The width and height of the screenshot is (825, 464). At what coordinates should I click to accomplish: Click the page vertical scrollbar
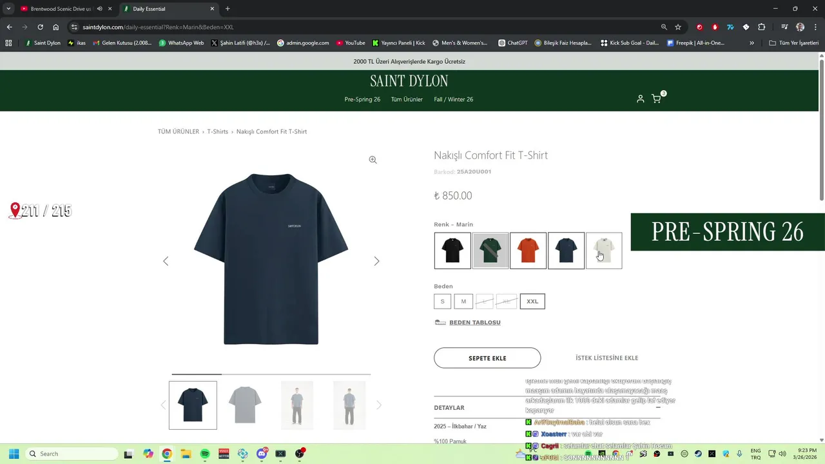click(822, 129)
